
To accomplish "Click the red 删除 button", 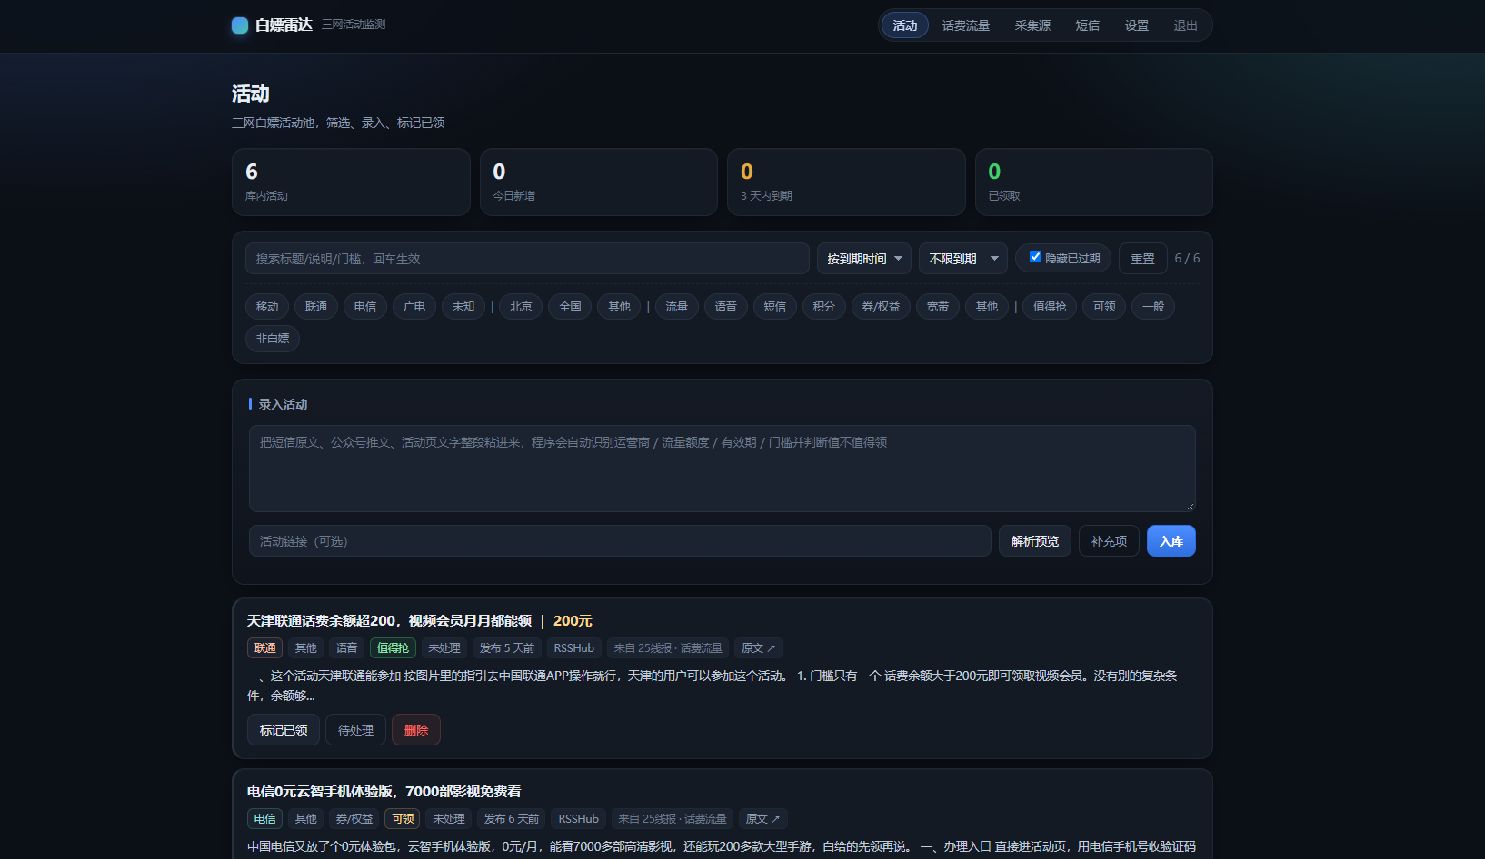I will click(416, 730).
